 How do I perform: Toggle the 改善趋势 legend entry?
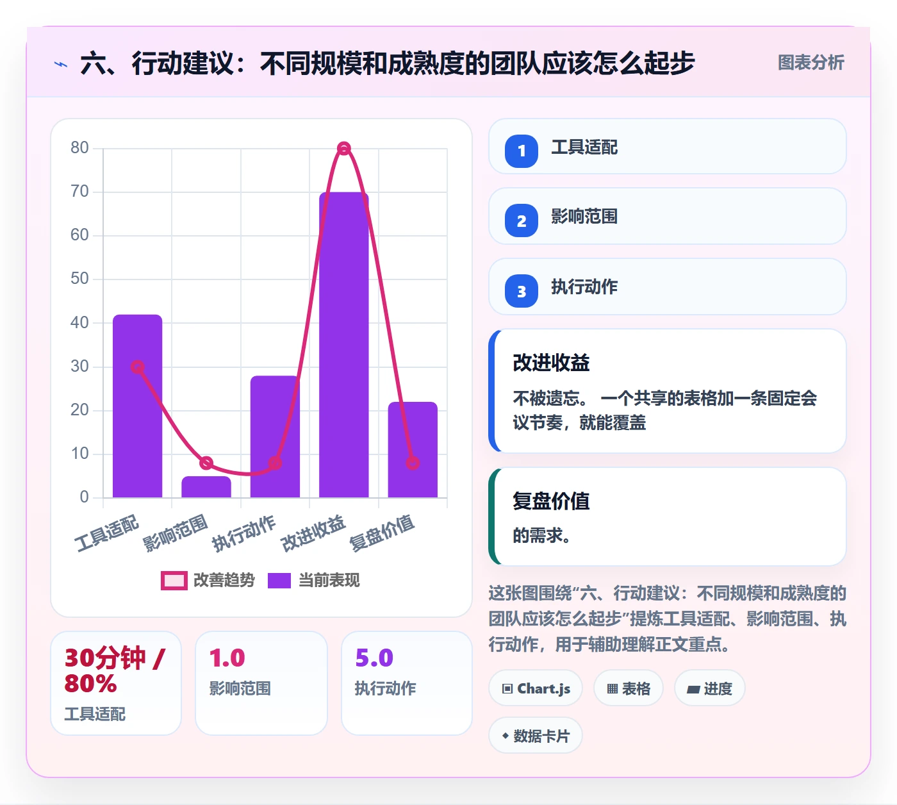click(208, 580)
